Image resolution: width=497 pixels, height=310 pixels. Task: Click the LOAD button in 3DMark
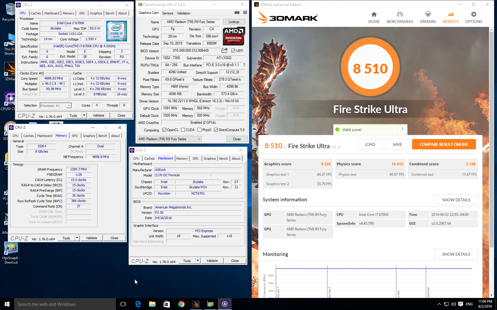[x=370, y=144]
